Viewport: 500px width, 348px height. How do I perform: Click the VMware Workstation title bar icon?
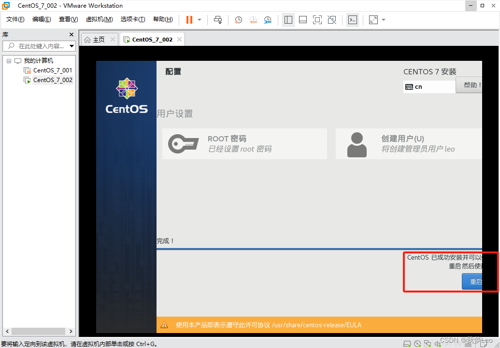(x=6, y=5)
